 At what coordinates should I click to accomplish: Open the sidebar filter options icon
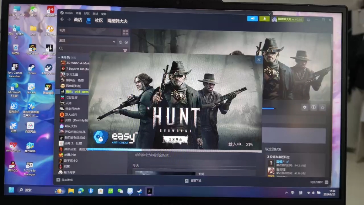point(125,51)
